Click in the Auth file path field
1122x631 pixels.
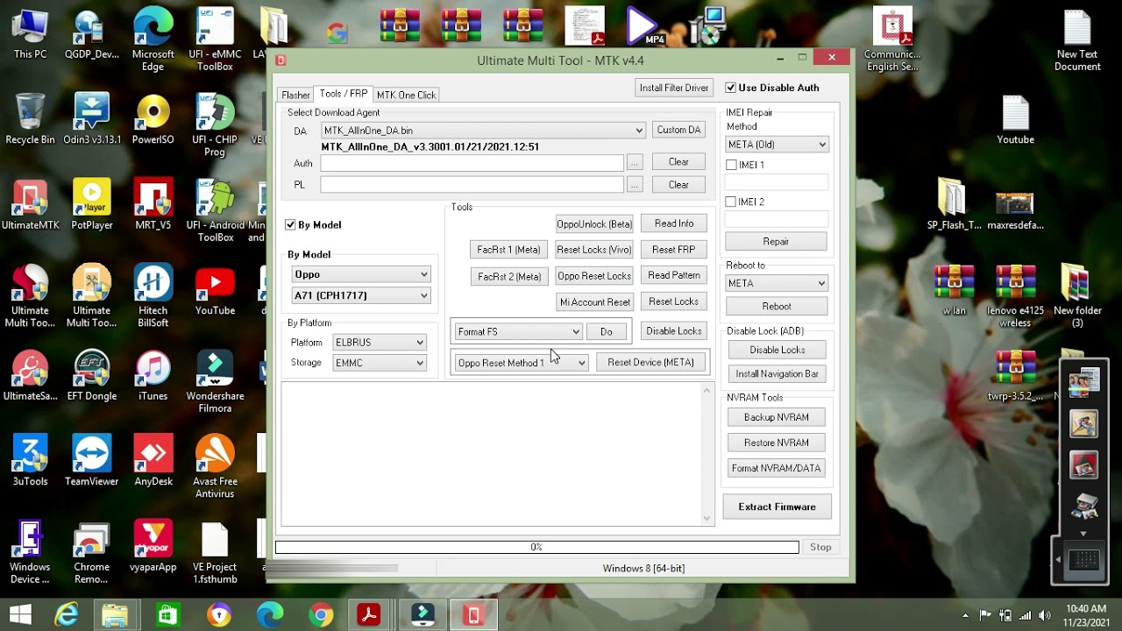point(472,163)
